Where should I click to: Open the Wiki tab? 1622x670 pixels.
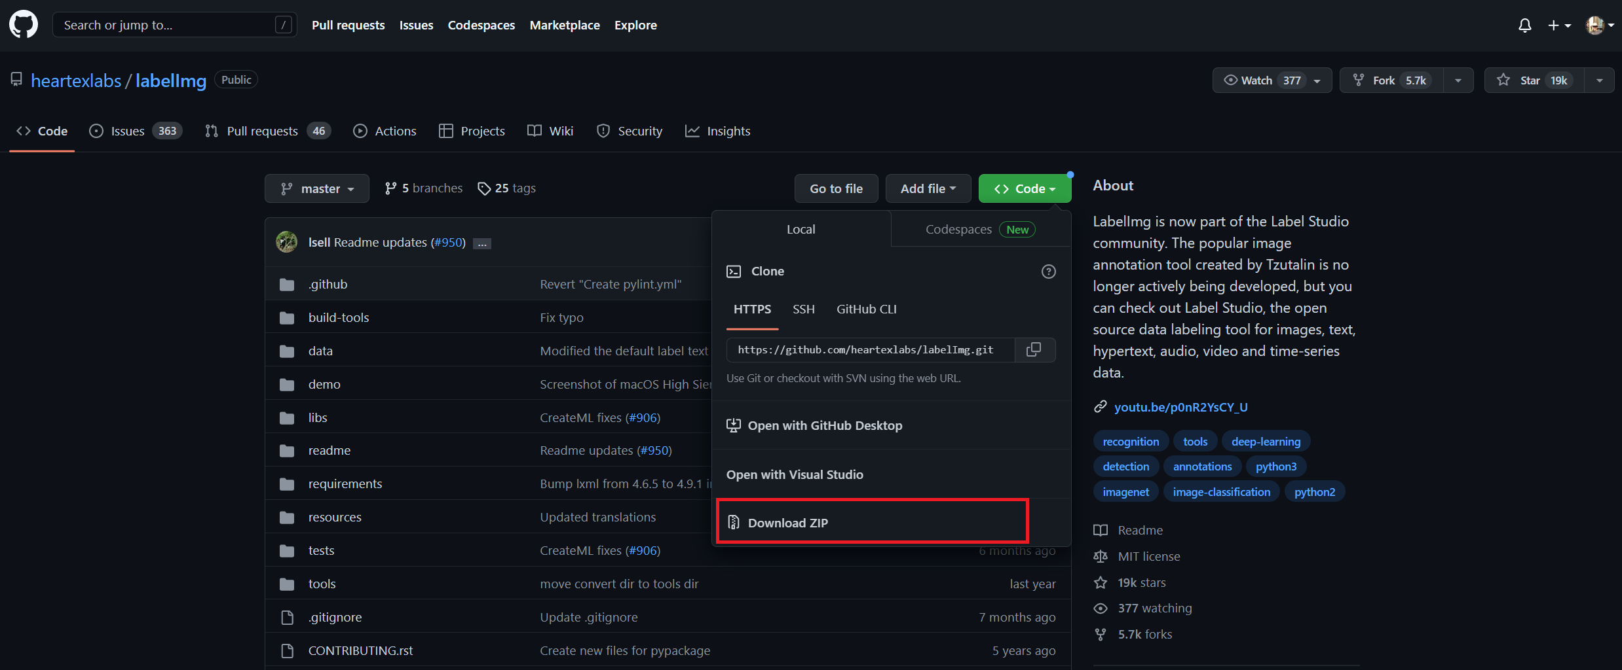coord(551,131)
